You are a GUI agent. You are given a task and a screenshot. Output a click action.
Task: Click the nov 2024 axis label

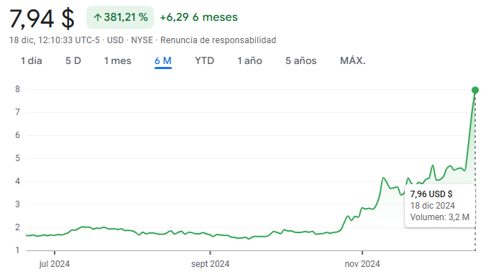click(x=362, y=264)
